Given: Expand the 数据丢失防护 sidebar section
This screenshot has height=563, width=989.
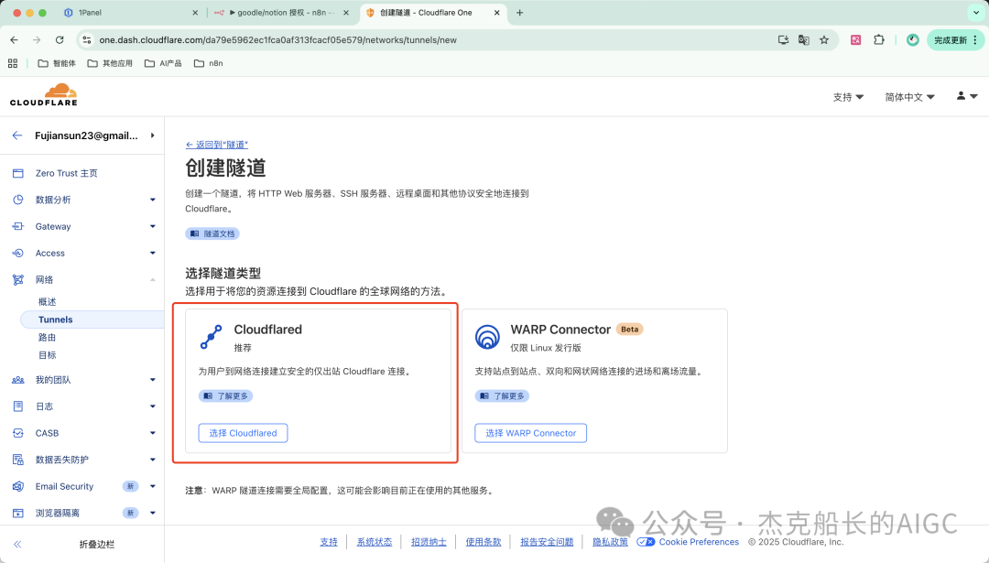Looking at the screenshot, I should [x=153, y=460].
